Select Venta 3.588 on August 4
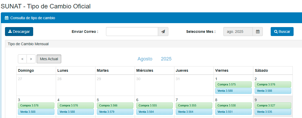 coord(76,112)
